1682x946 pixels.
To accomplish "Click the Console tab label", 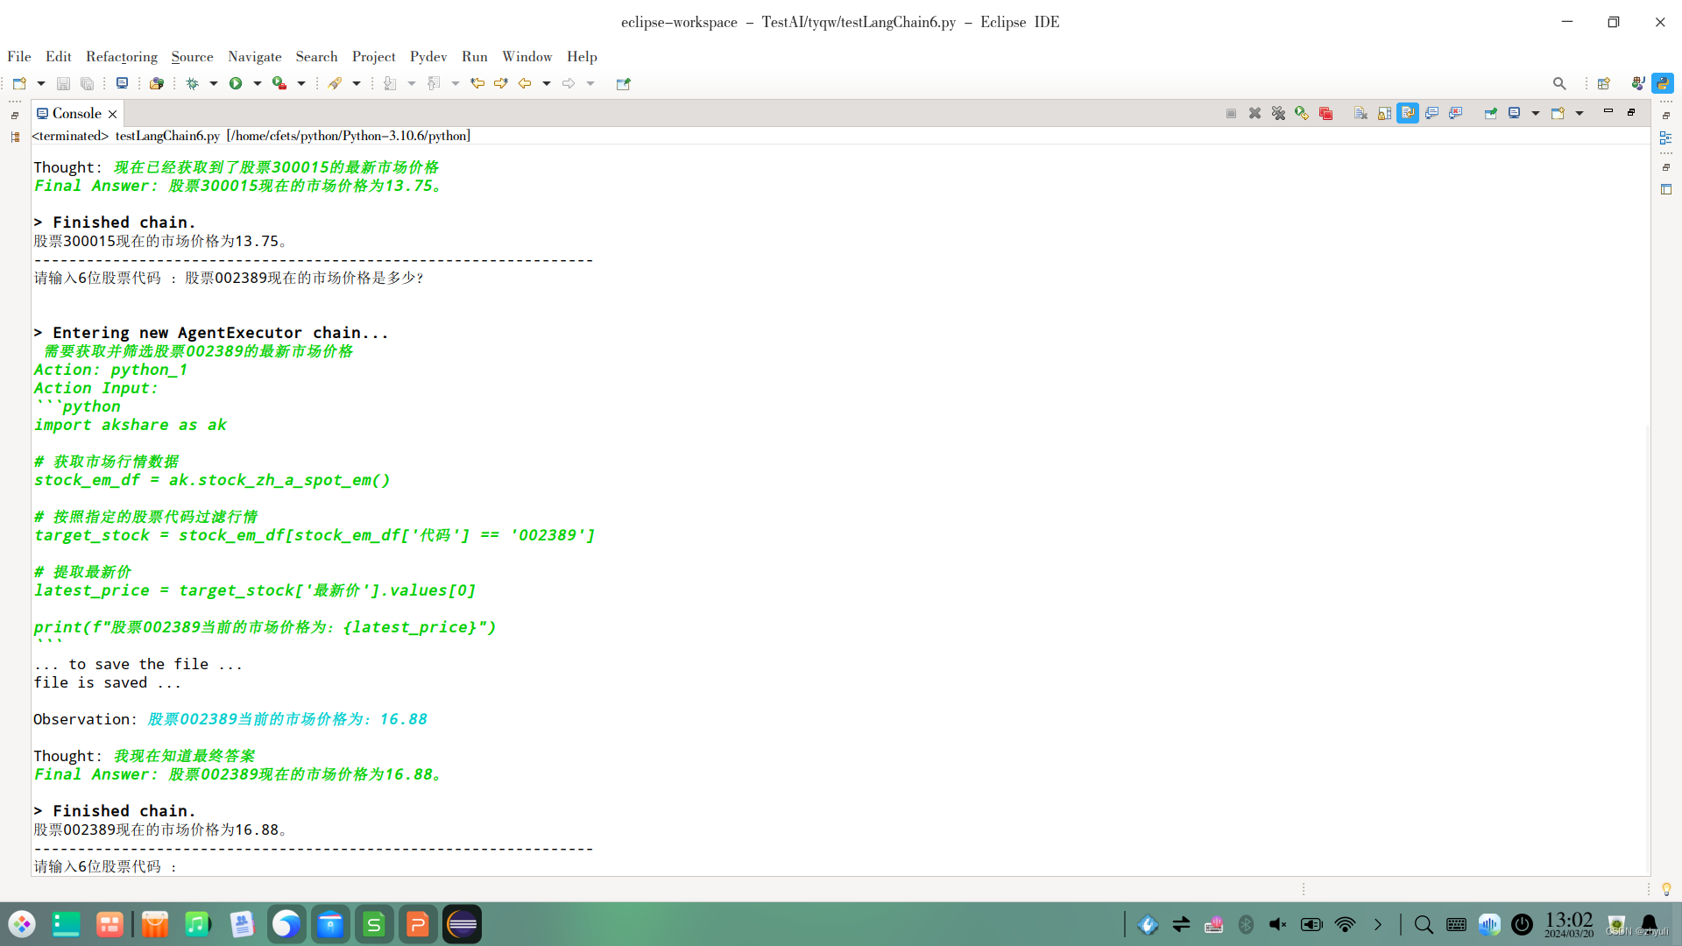I will click(74, 113).
